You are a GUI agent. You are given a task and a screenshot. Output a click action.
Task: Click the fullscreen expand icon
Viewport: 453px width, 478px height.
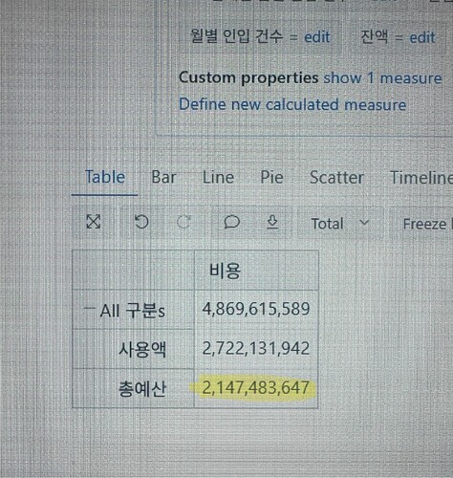(x=94, y=222)
